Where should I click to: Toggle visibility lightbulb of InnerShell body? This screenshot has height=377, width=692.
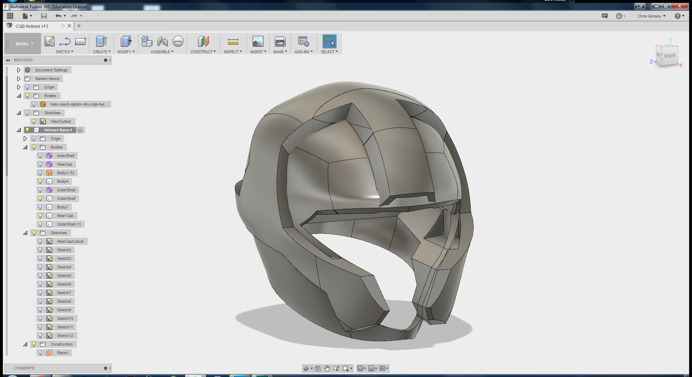pos(40,156)
